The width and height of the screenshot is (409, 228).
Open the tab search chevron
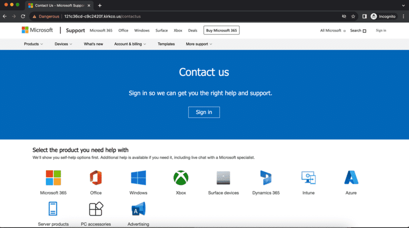403,6
